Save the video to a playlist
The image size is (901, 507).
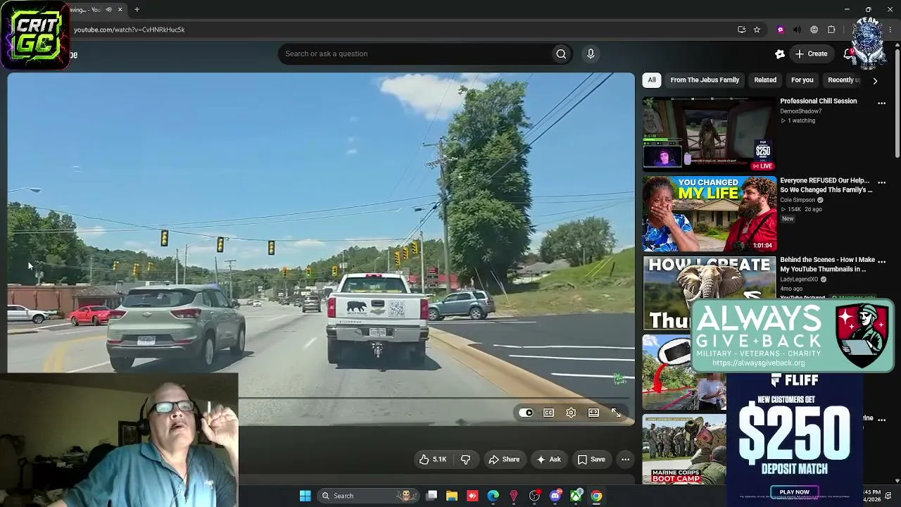(591, 459)
